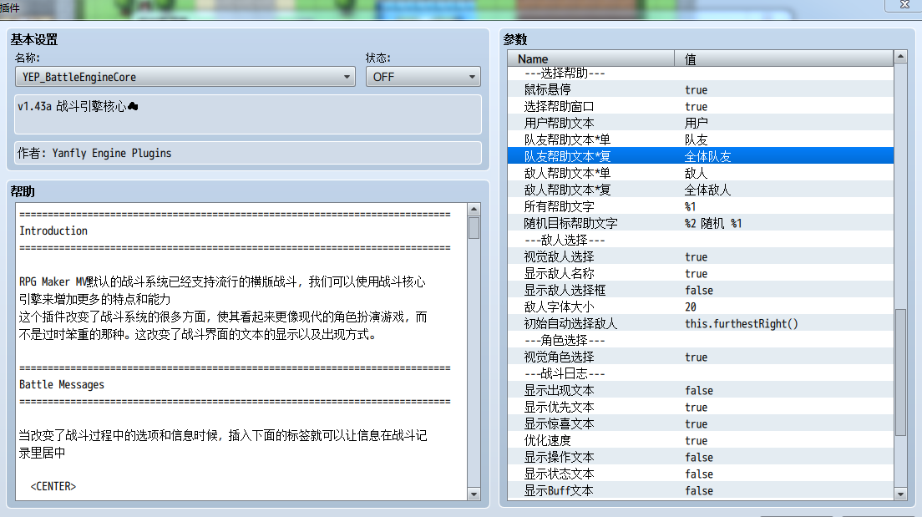922x517 pixels.
Task: Select the 显示Buff文本 parameter row
Action: [701, 490]
